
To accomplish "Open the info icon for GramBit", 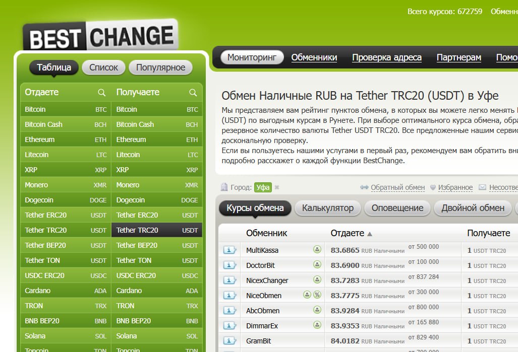I will (x=230, y=341).
